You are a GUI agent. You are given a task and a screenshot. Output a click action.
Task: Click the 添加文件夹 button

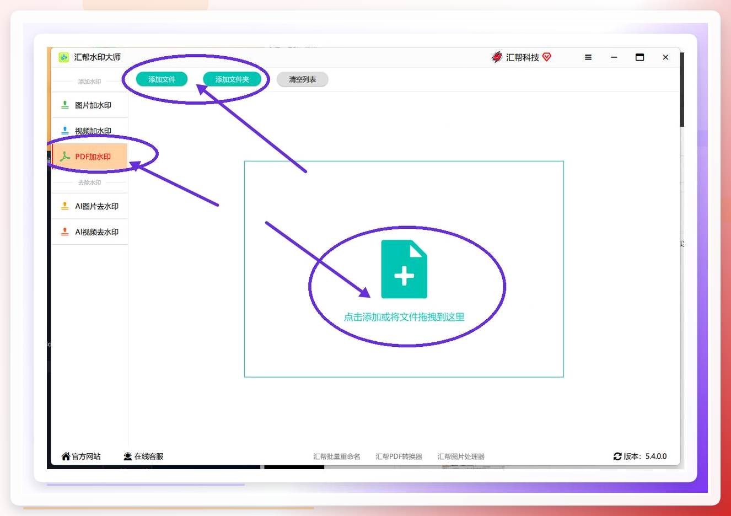232,79
